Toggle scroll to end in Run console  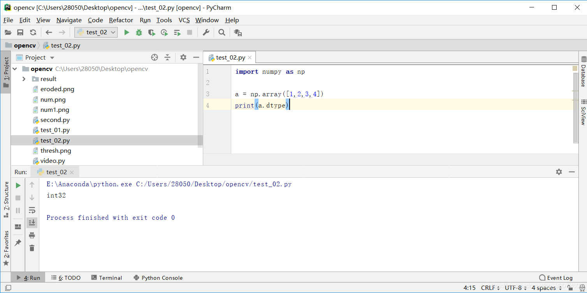pos(32,222)
